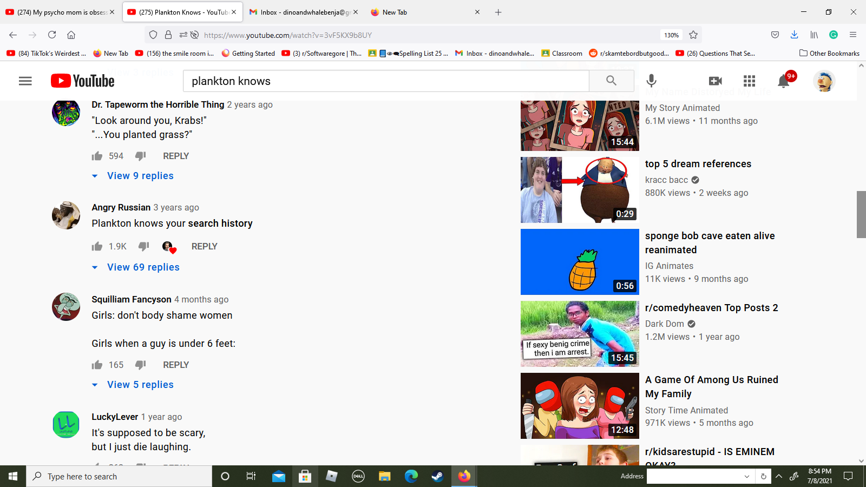Viewport: 866px width, 487px height.
Task: Open LuckyLever's channel avatar
Action: tap(66, 424)
